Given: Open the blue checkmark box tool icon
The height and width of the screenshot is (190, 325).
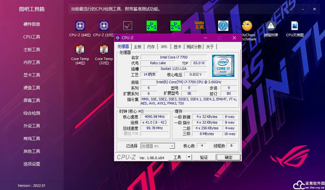Looking at the screenshot, I should pyautogui.click(x=128, y=26).
